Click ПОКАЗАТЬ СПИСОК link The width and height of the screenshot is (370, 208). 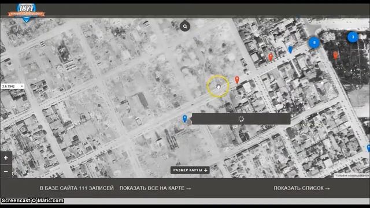click(302, 188)
